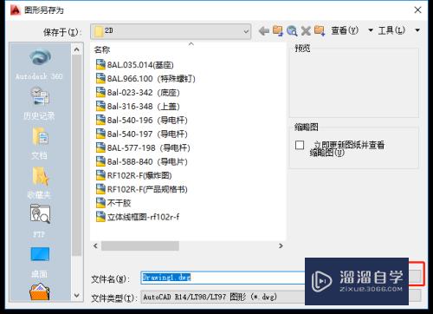The width and height of the screenshot is (433, 314).
Task: Click the sidebar vertical scrollbar thumb
Action: (76, 155)
